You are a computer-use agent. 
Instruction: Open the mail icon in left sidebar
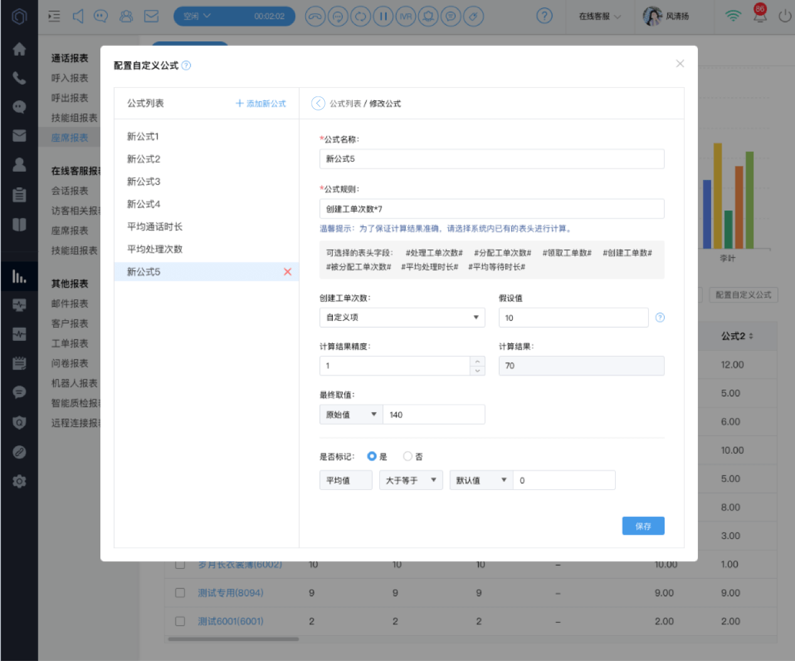point(19,135)
